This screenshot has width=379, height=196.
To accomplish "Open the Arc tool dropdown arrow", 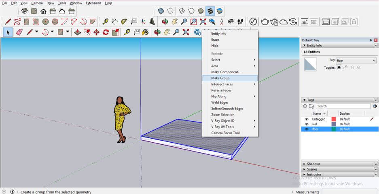I will tap(52, 32).
